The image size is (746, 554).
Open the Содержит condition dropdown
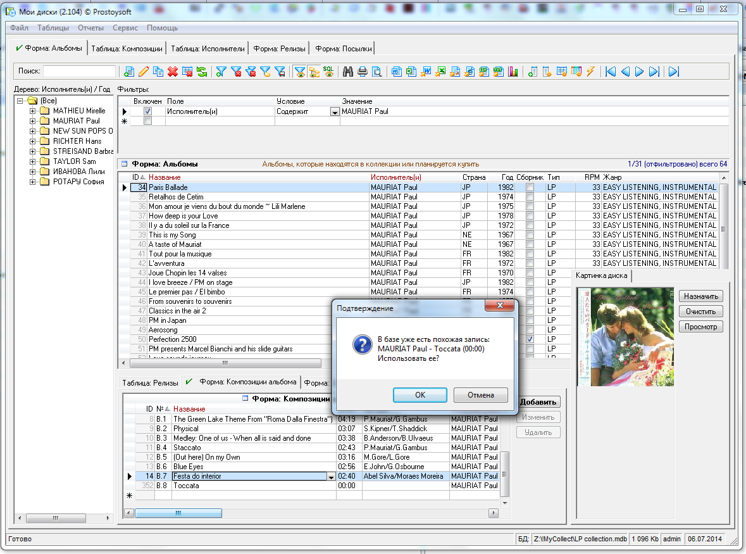pyautogui.click(x=335, y=112)
